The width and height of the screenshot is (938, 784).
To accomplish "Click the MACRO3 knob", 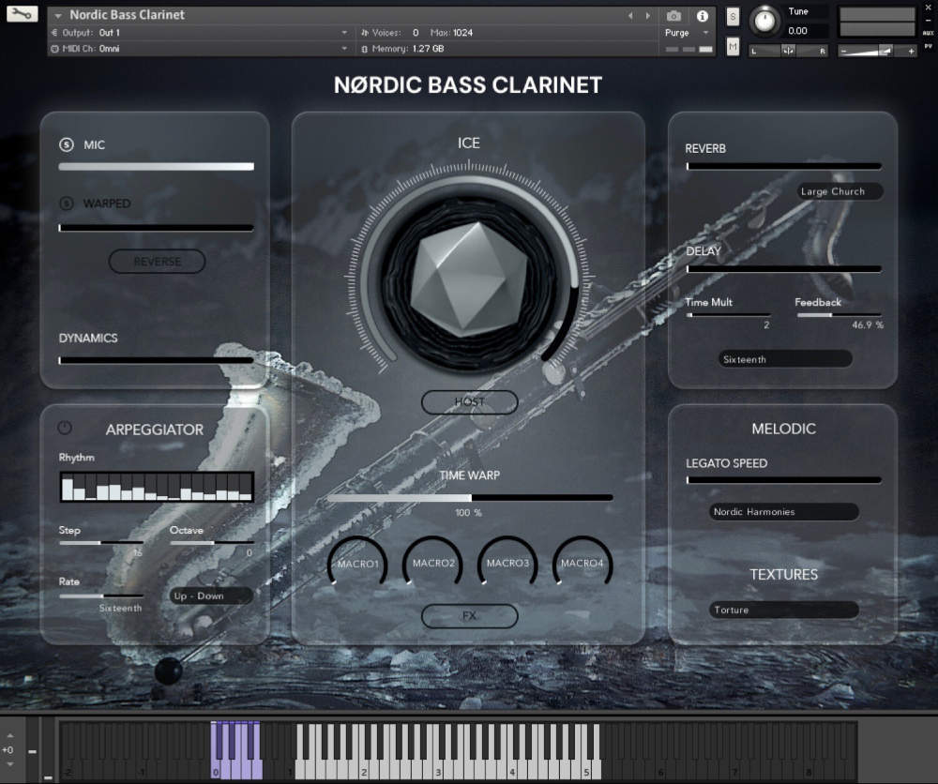I will coord(507,564).
